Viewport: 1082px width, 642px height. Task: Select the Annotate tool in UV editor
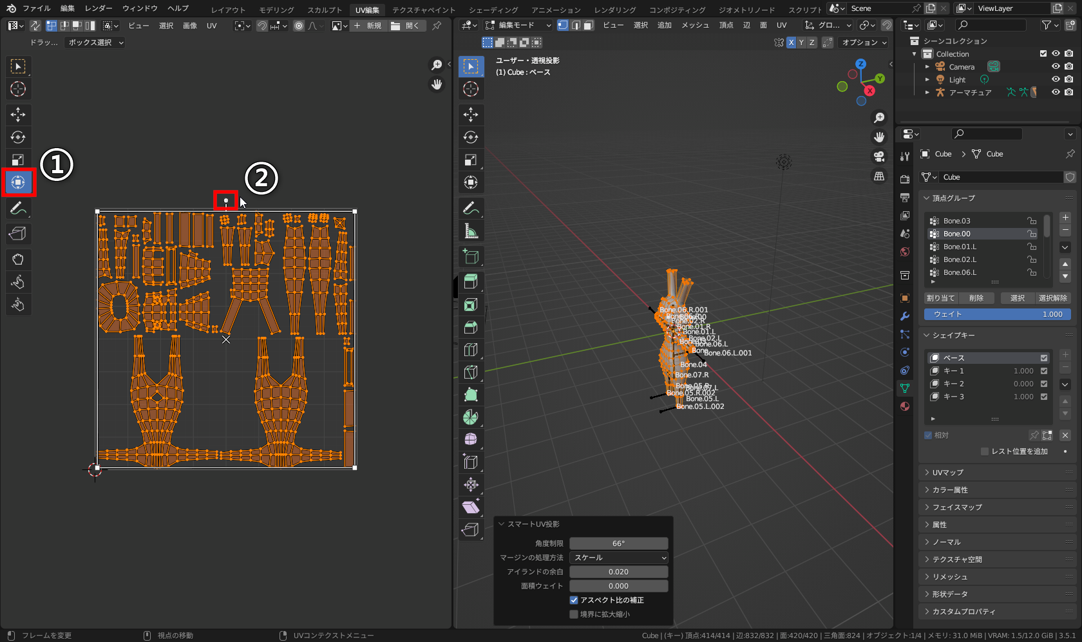pyautogui.click(x=18, y=209)
